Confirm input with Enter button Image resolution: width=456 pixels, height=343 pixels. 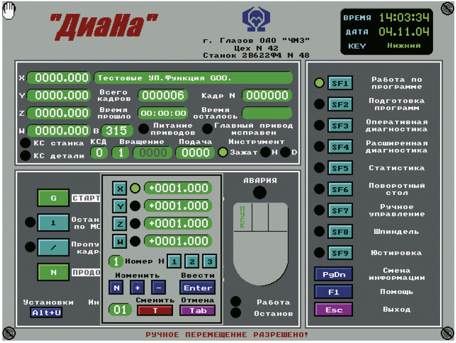(x=198, y=287)
